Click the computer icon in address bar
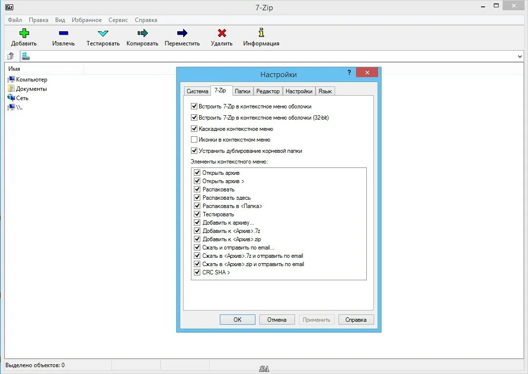This screenshot has width=528, height=374. [26, 57]
